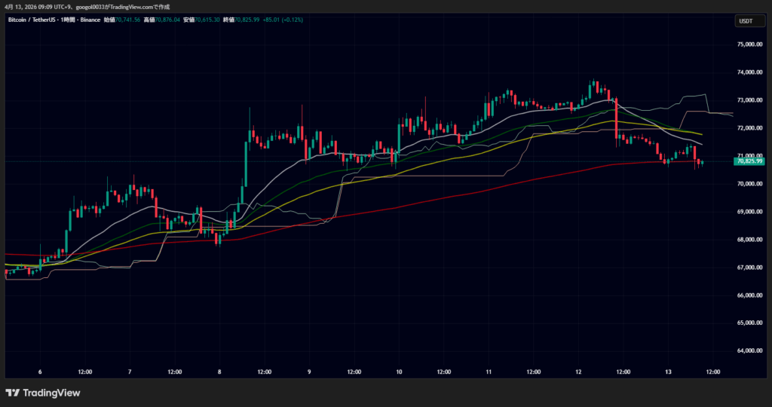772x407 pixels.
Task: Click date label 7 on time axis
Action: click(x=130, y=372)
